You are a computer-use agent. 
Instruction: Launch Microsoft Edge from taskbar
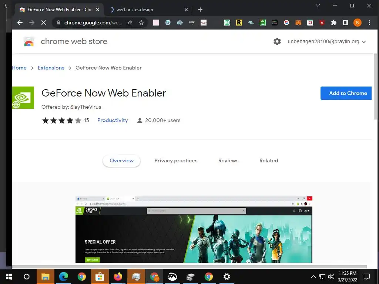[x=64, y=277]
